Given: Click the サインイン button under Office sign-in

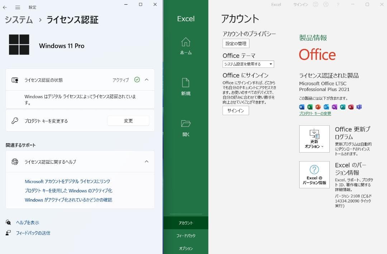Looking at the screenshot, I should point(235,111).
